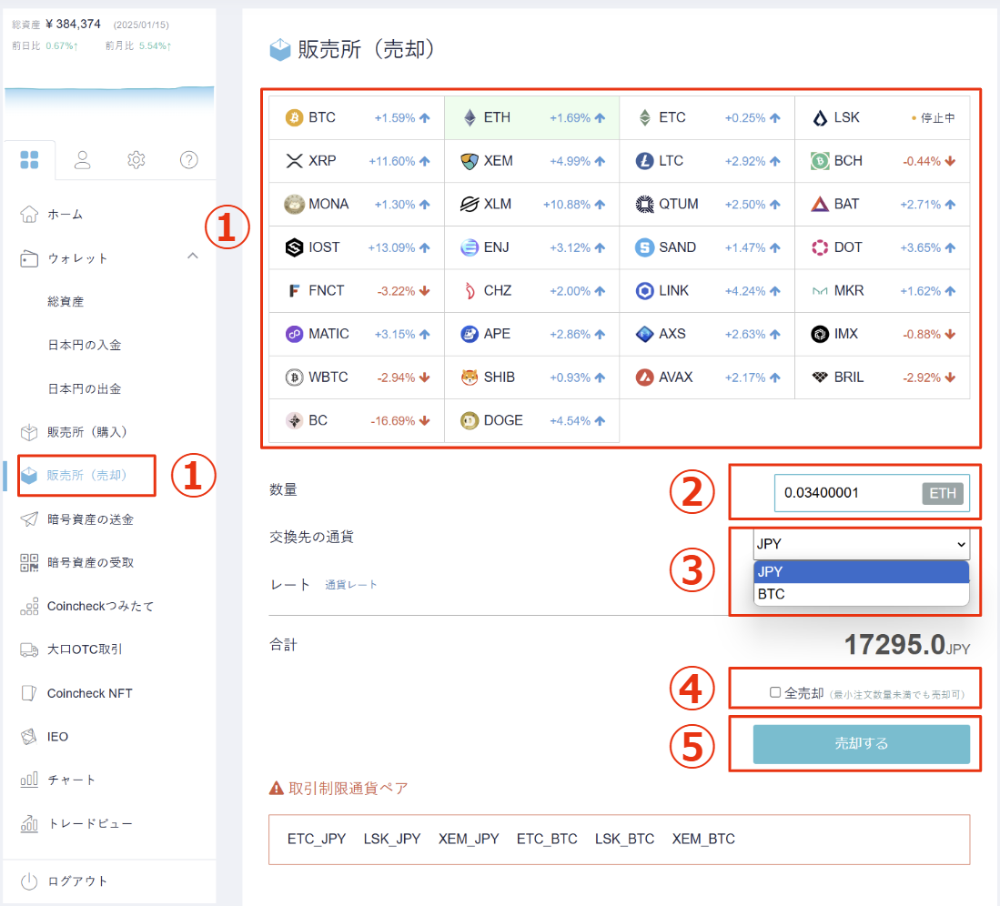
Task: Open 総資産 under wallet
Action: coord(66,302)
